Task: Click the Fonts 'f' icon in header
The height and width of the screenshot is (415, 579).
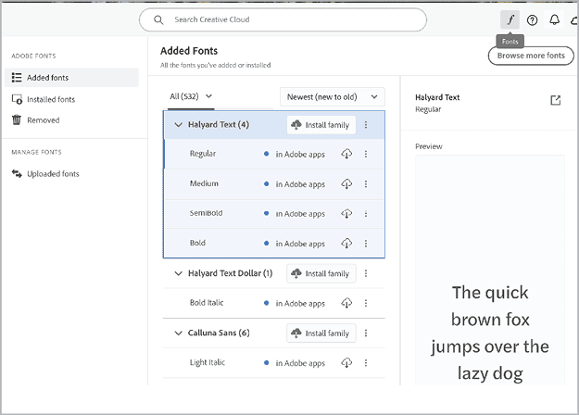Action: 510,19
